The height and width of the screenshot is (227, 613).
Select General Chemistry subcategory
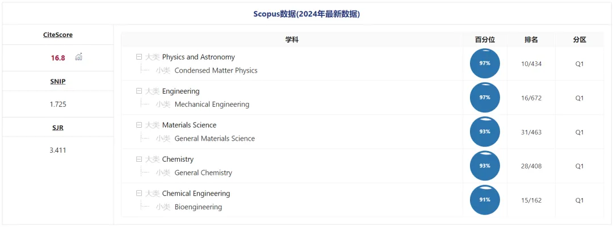coord(203,173)
